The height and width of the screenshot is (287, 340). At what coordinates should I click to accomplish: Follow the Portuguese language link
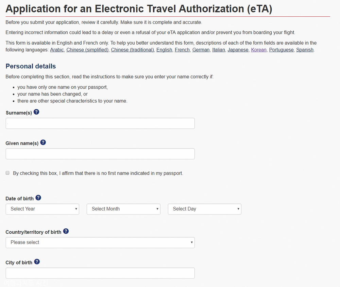click(x=281, y=50)
